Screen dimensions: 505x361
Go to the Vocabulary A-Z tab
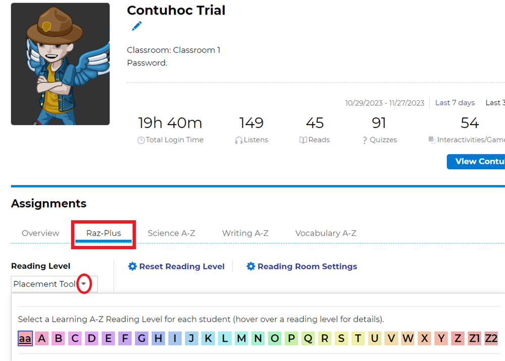click(x=326, y=233)
